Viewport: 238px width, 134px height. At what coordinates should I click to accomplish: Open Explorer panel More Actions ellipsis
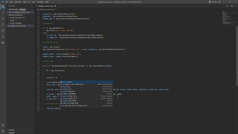31,6
